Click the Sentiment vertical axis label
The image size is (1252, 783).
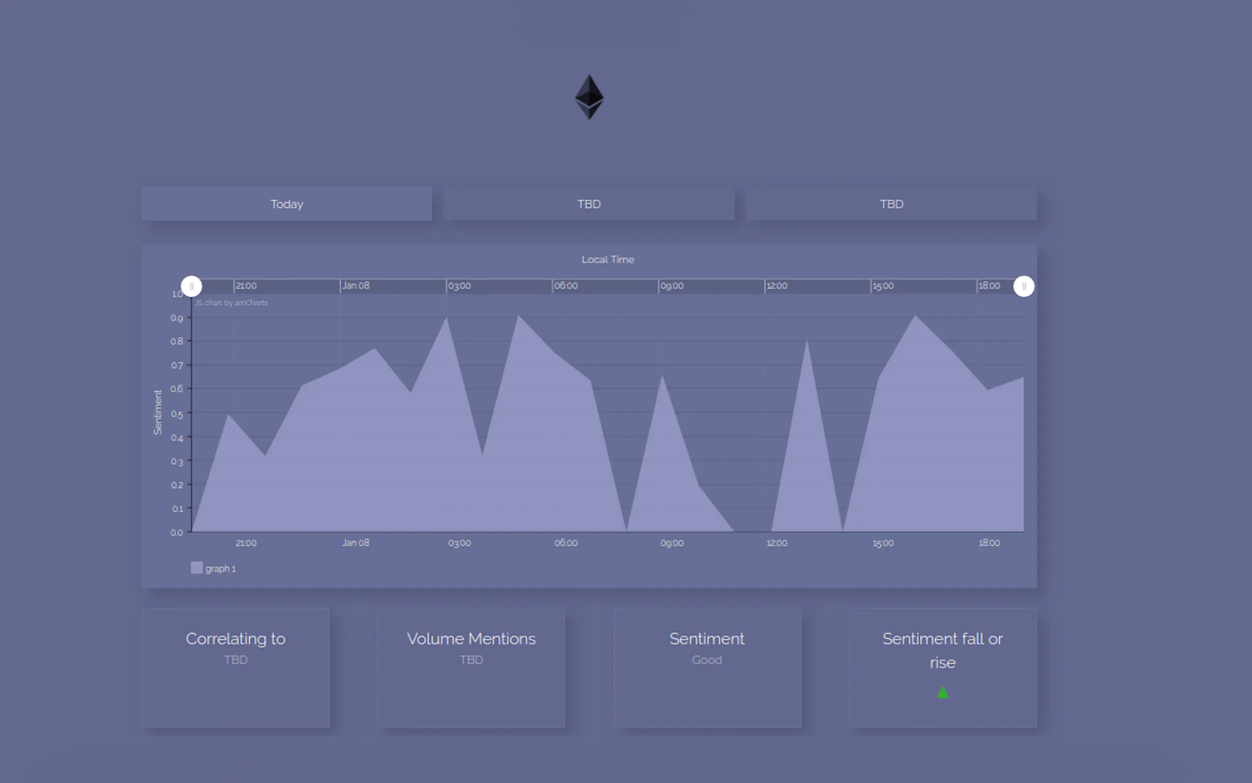(158, 412)
